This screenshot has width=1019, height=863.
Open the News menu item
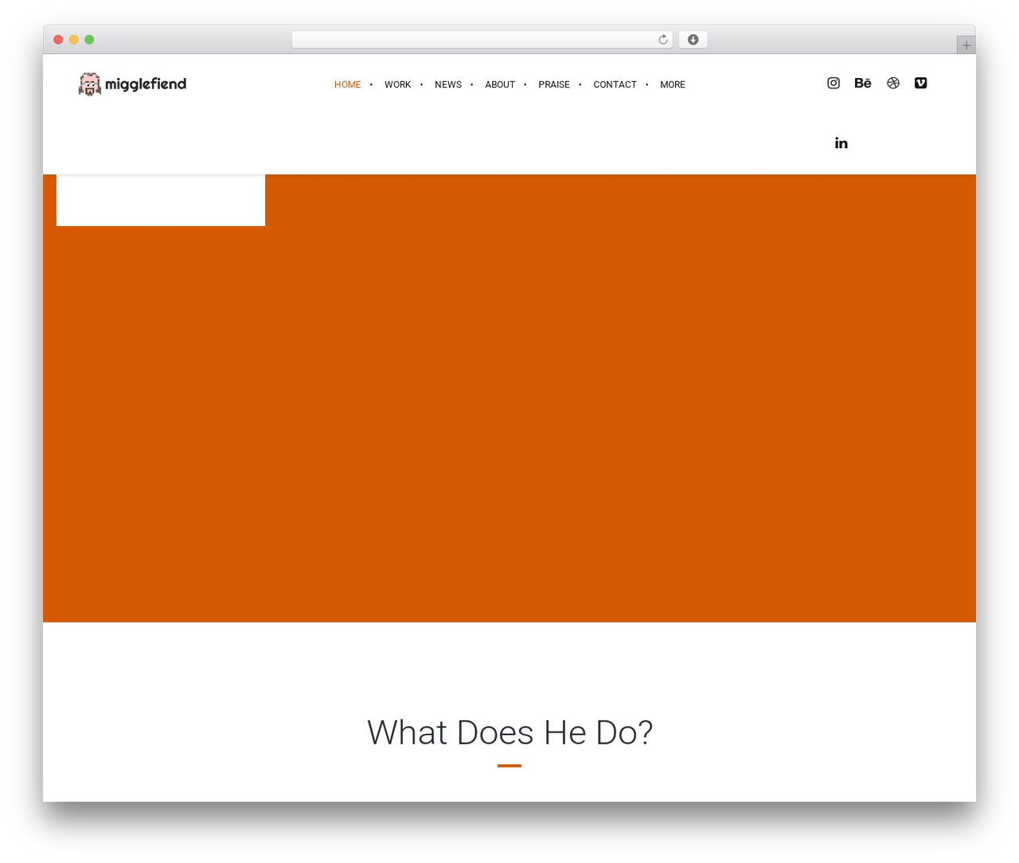pos(448,84)
